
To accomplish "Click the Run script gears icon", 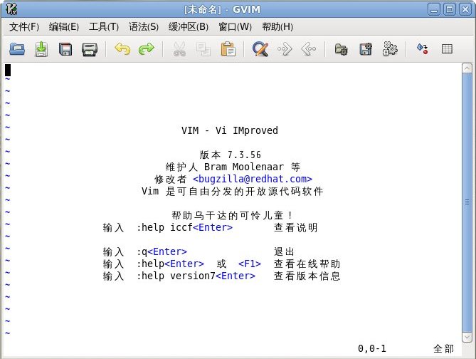I will pos(390,48).
